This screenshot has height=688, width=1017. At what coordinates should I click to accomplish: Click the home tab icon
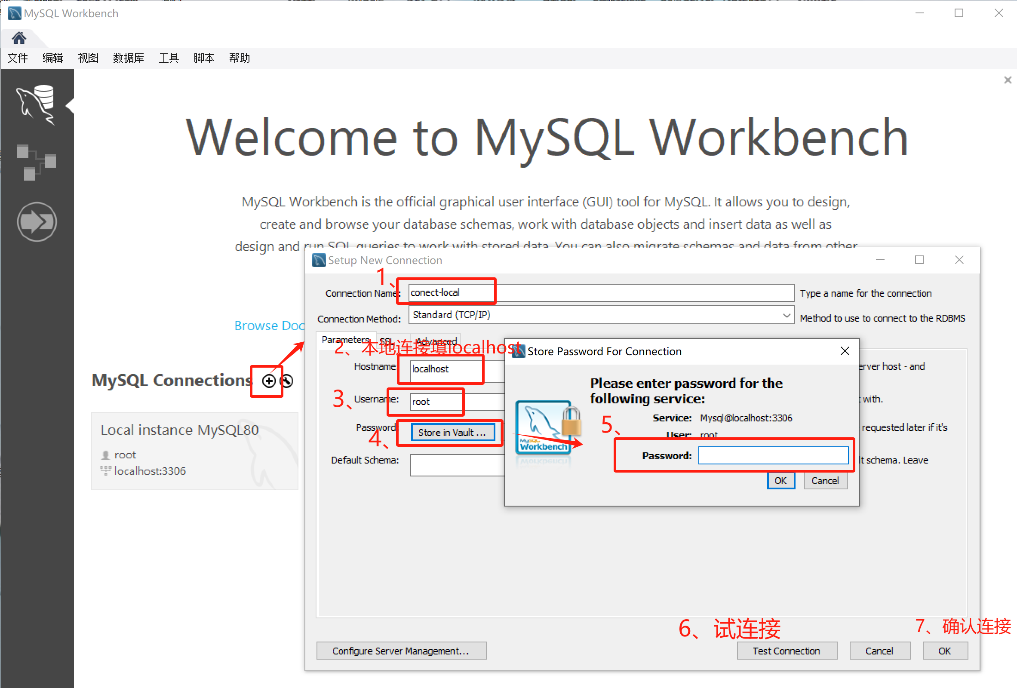pos(19,39)
